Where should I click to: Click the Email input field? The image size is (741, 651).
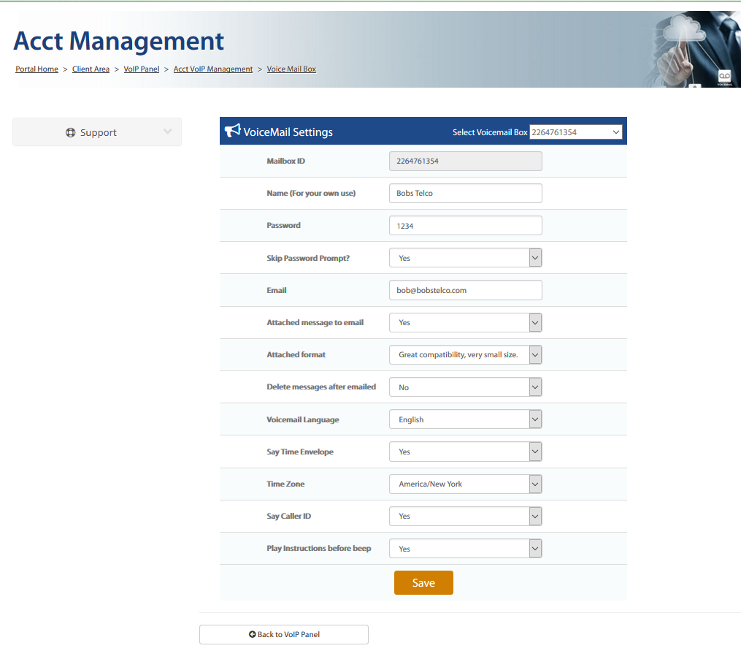[x=465, y=290]
